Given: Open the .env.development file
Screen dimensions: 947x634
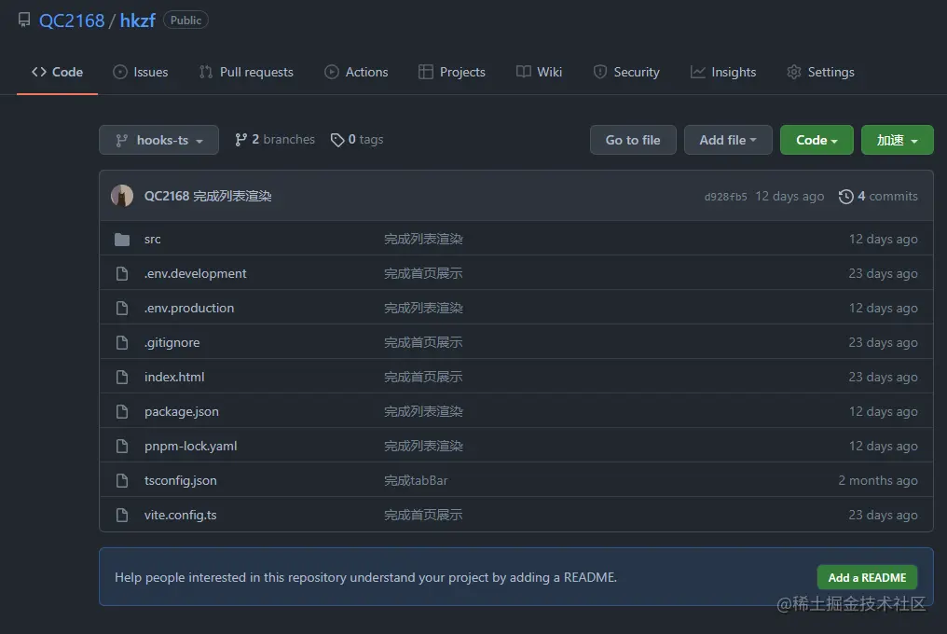Looking at the screenshot, I should [x=195, y=274].
